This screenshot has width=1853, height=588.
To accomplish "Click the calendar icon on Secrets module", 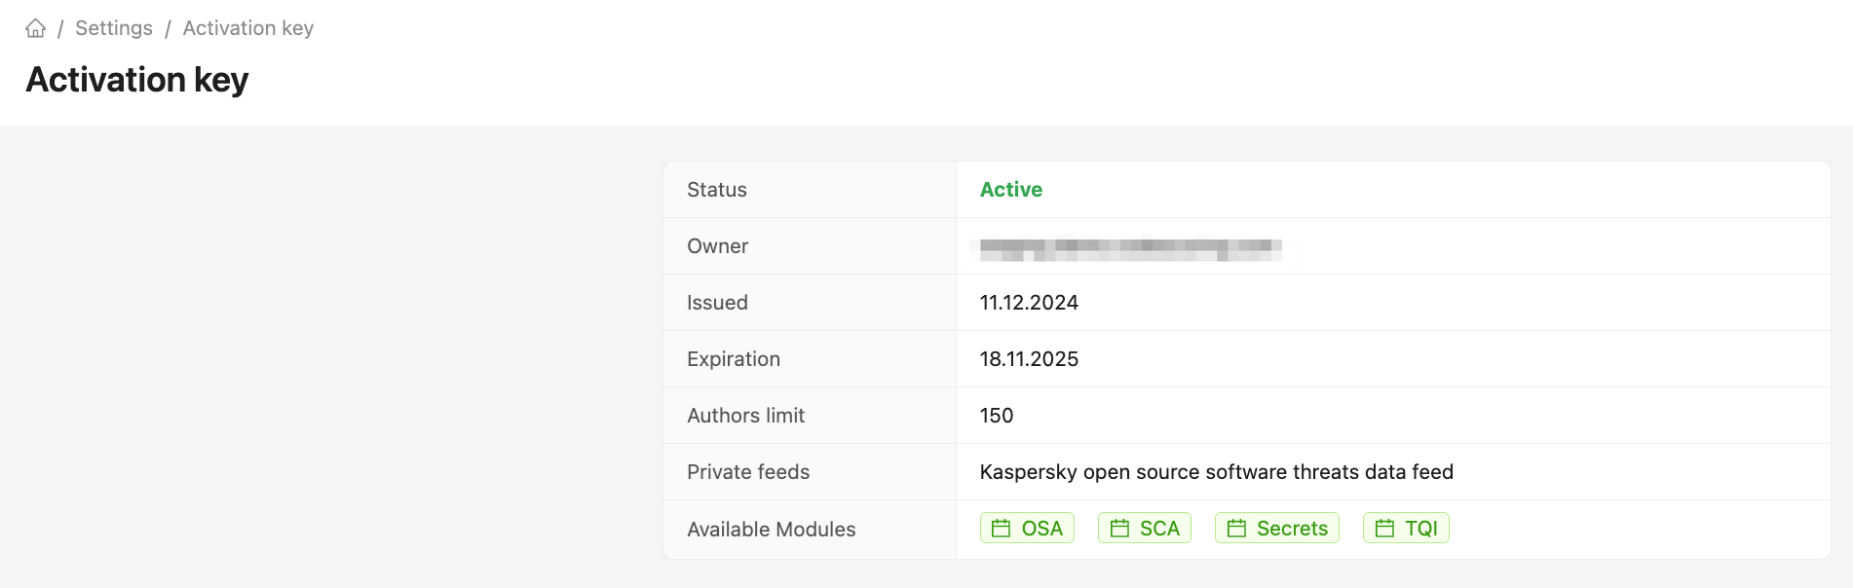I will point(1236,529).
